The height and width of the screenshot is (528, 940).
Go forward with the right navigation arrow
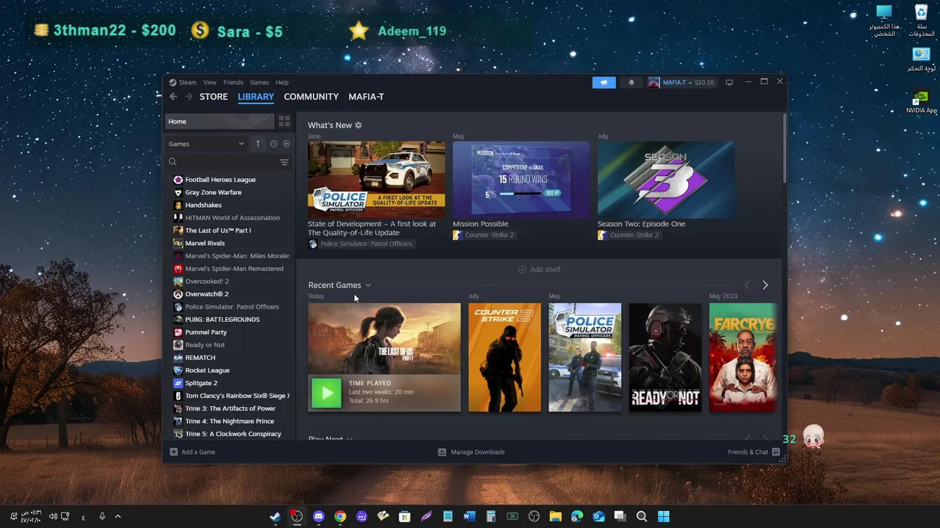(x=189, y=96)
